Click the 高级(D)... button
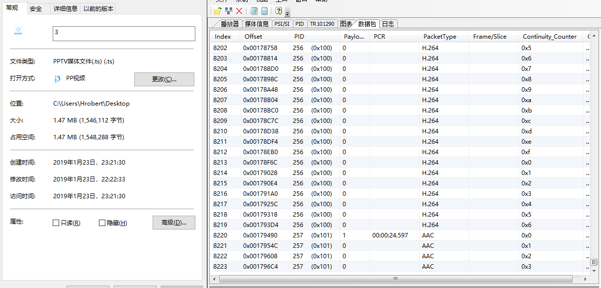 173,223
